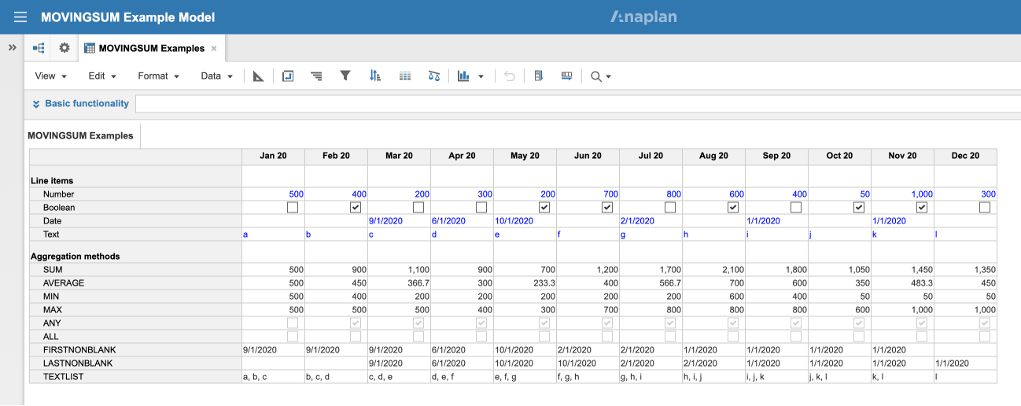Image resolution: width=1021 pixels, height=406 pixels.
Task: Select the Dec 20 column header
Action: click(x=965, y=156)
